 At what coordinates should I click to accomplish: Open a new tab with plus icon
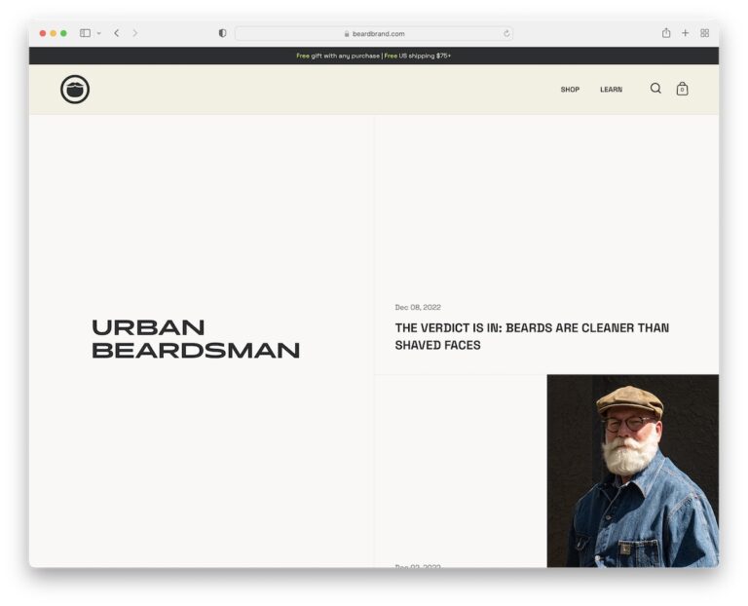[x=685, y=33]
